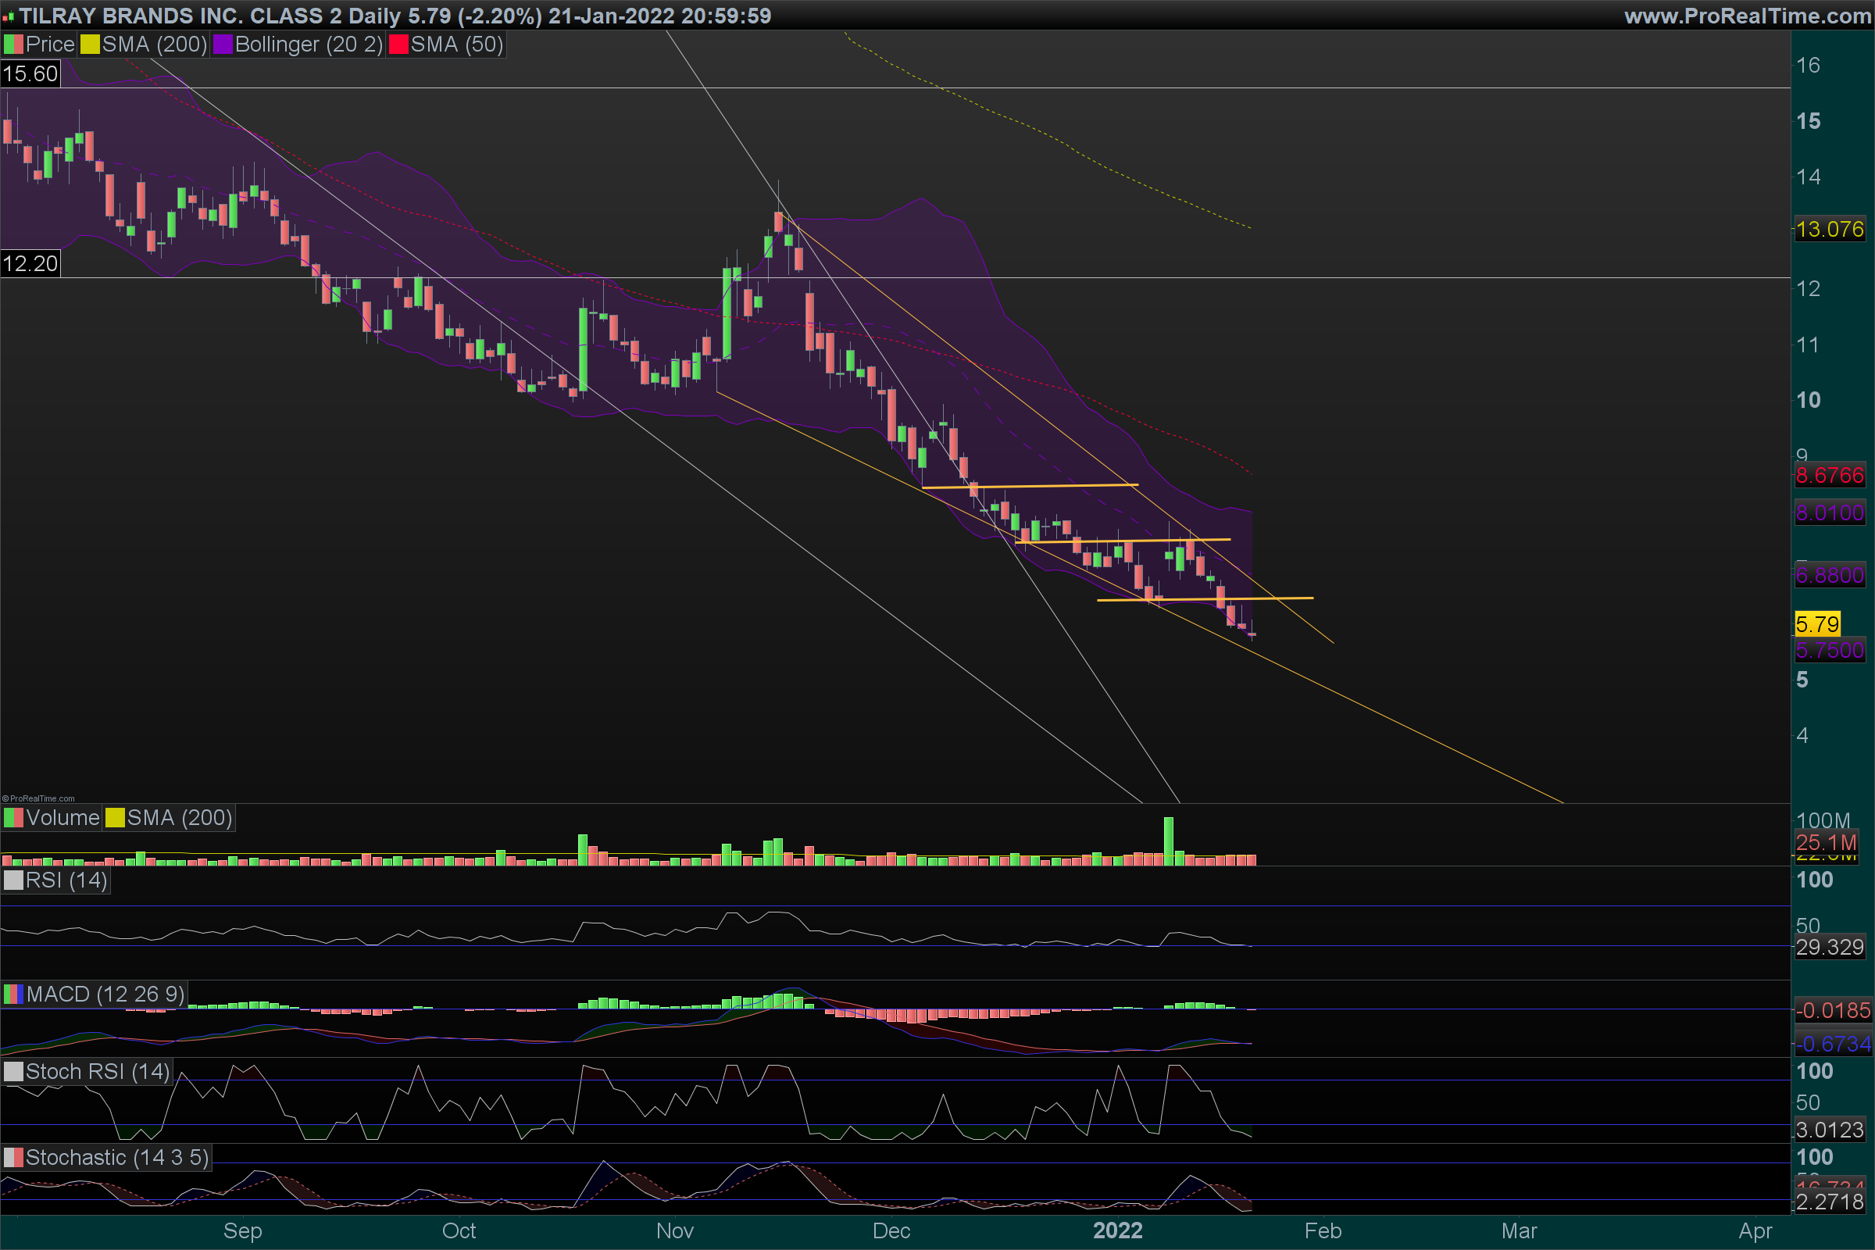The width and height of the screenshot is (1875, 1250).
Task: Select the 15.60 horizontal line label
Action: [30, 74]
